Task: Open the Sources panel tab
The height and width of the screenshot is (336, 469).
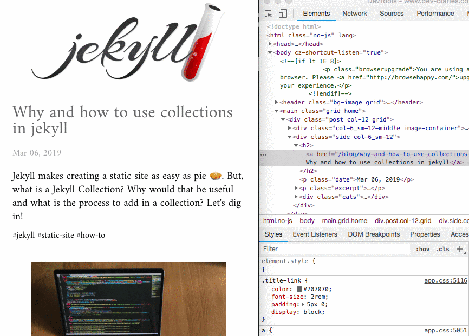Action: click(x=392, y=14)
